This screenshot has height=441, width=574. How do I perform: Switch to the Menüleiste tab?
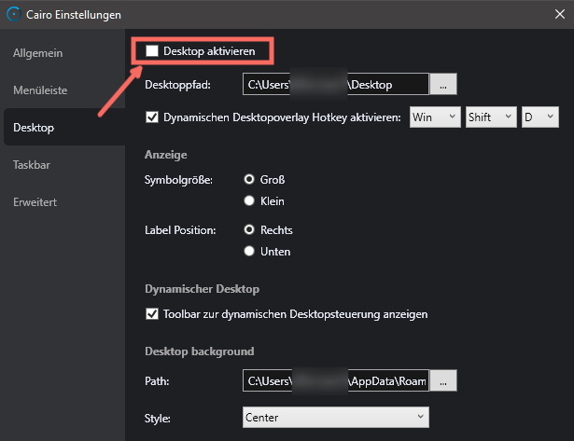tap(40, 90)
